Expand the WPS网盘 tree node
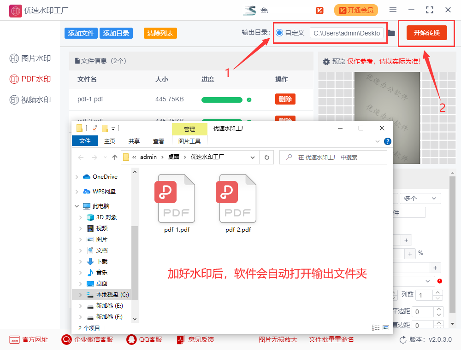This screenshot has width=461, height=350. click(x=77, y=192)
